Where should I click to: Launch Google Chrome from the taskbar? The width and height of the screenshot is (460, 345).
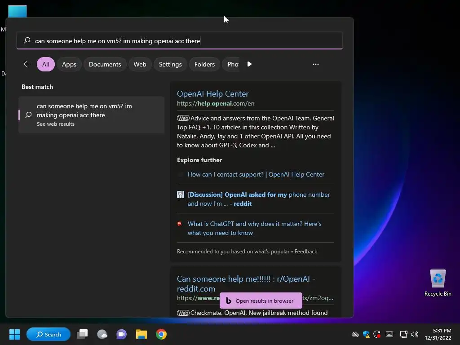pyautogui.click(x=161, y=334)
